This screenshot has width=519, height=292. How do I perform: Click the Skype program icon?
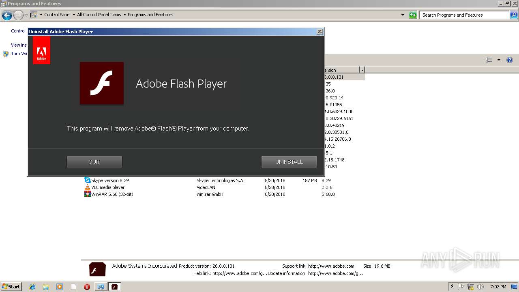(88, 180)
